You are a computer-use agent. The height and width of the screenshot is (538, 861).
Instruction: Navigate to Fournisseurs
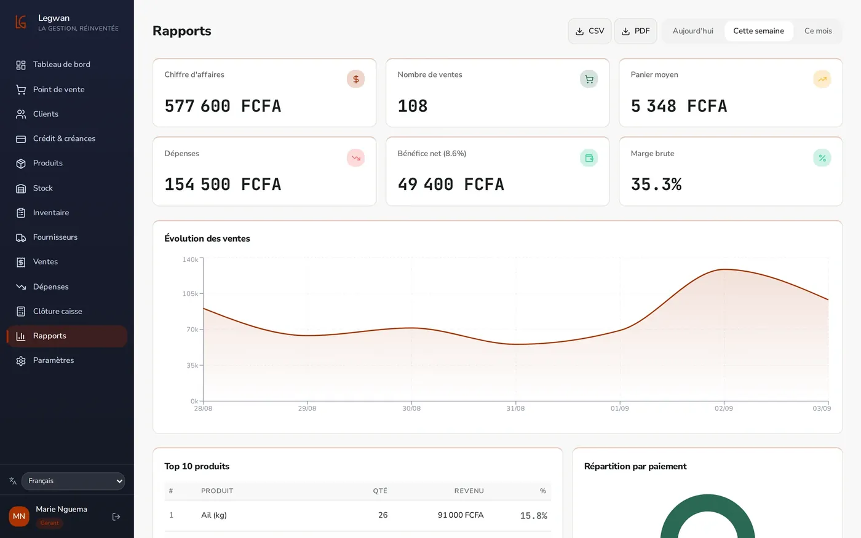tap(66, 237)
